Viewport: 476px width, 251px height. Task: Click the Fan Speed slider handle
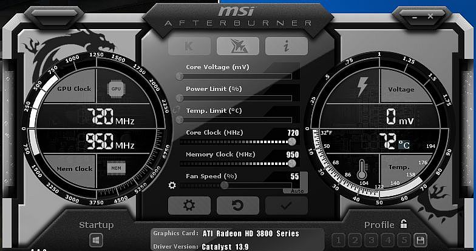pos(225,186)
